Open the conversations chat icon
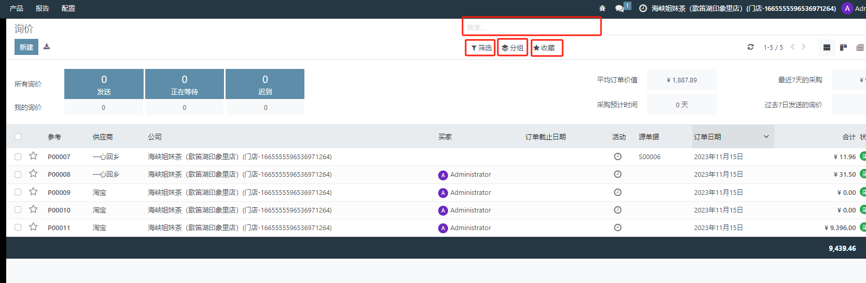 [620, 8]
